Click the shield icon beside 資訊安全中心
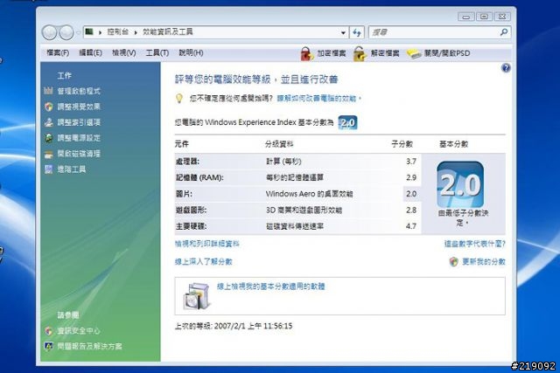 pos(49,331)
